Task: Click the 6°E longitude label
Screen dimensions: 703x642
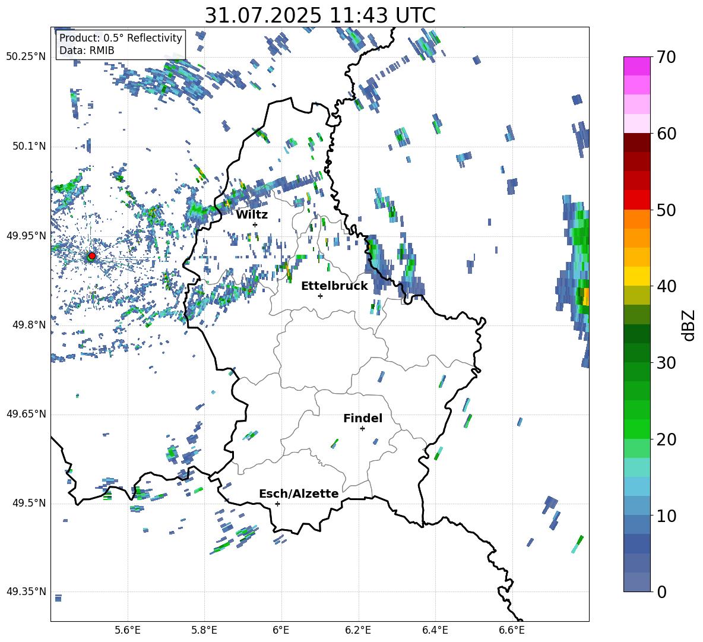Action: (x=281, y=631)
